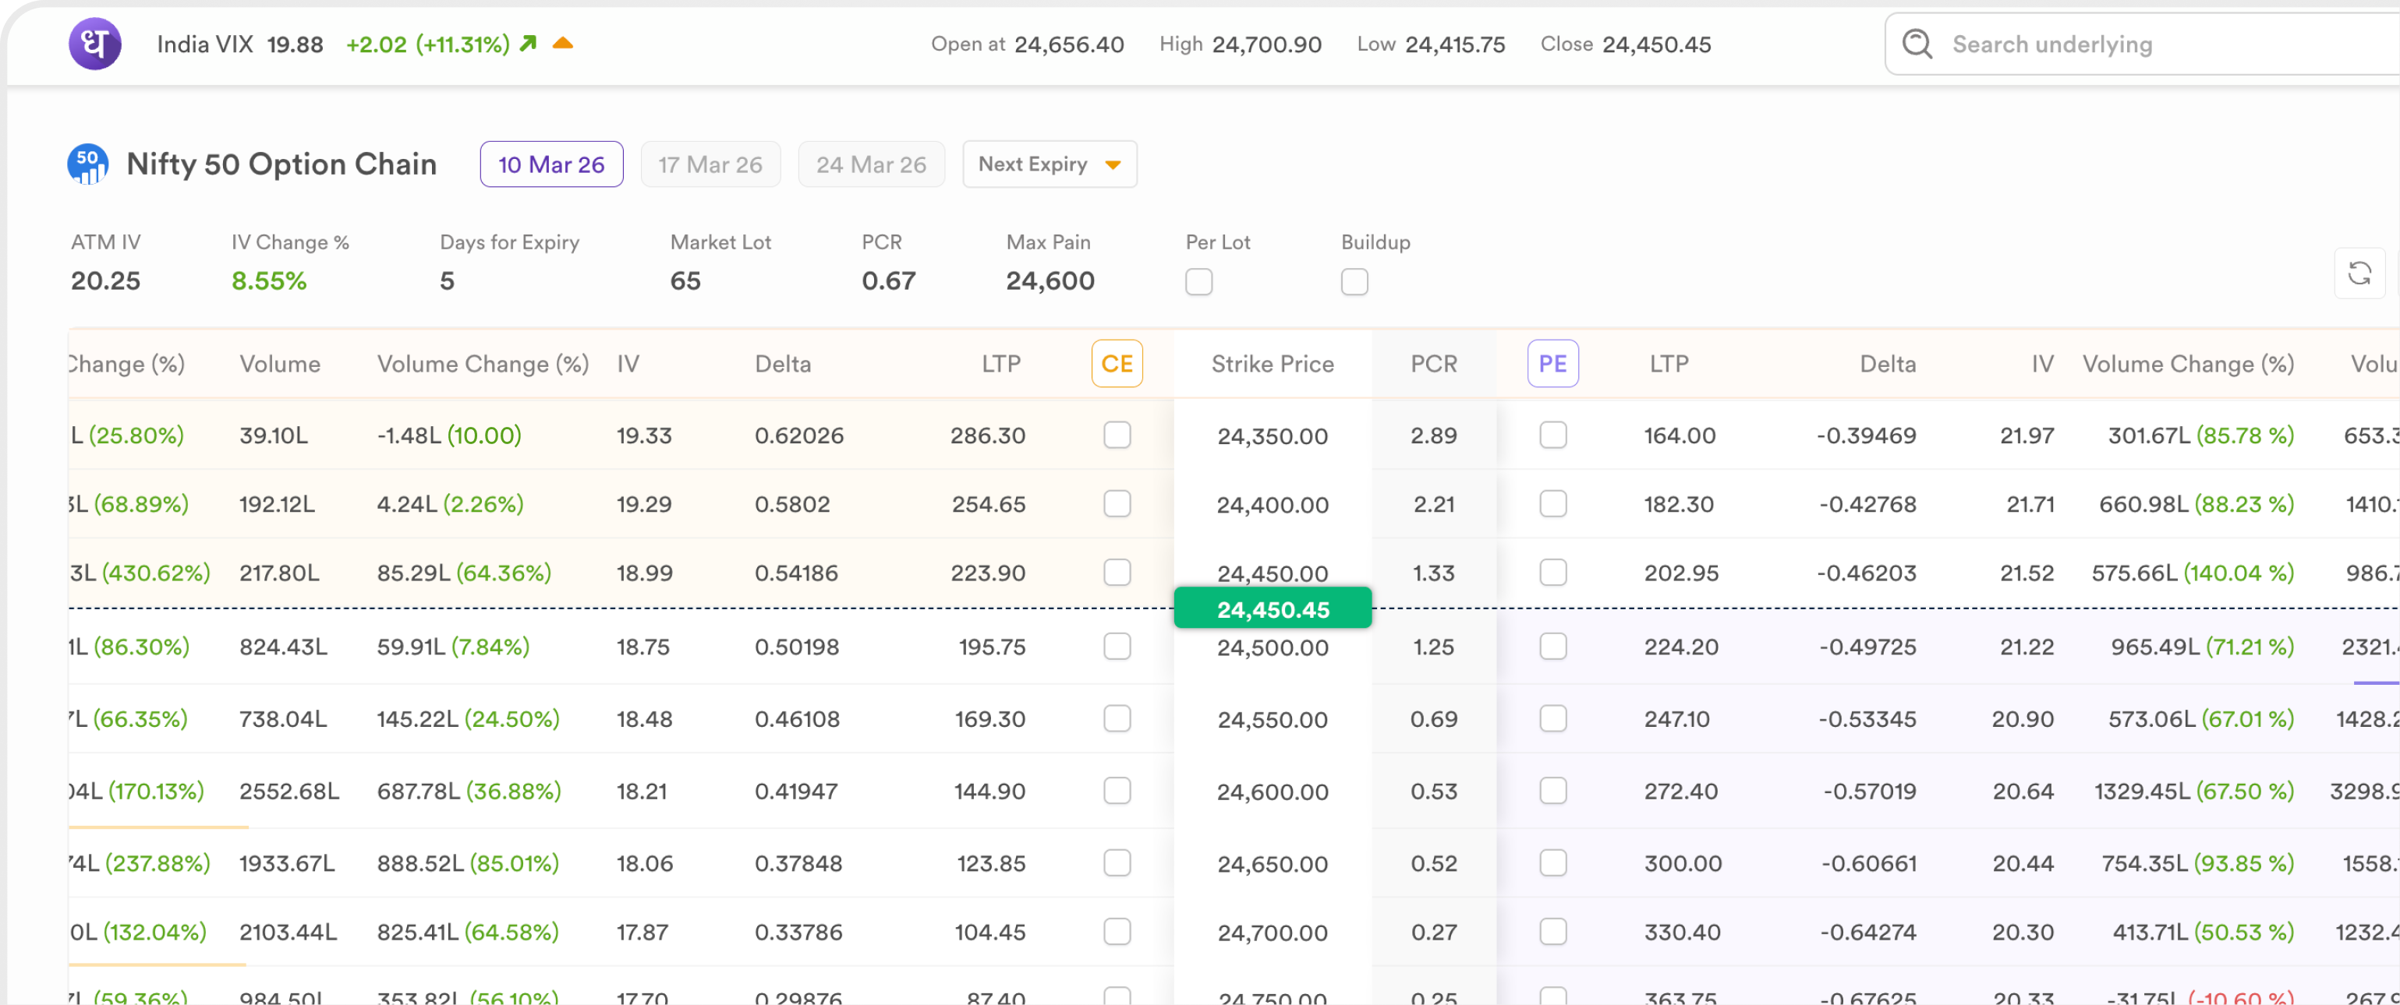Click the refresh option chain icon
Viewport: 2400px width, 1005px height.
2359,273
